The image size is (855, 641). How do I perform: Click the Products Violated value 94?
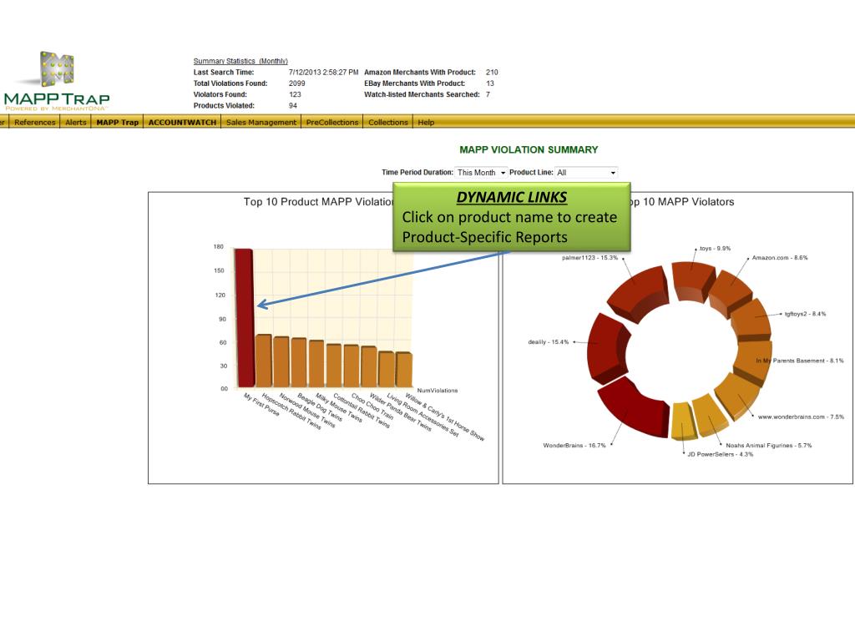(x=293, y=106)
